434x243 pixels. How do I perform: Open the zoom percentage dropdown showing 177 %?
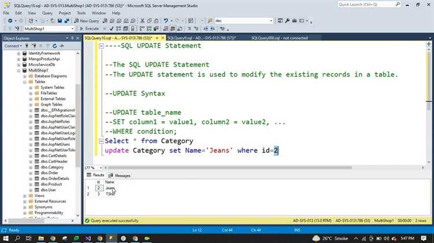click(x=101, y=167)
